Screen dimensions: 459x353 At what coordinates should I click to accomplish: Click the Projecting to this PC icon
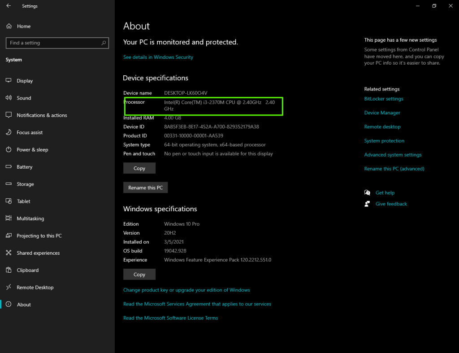click(9, 235)
